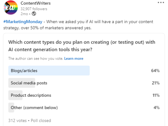Click the 4% result percentage
Image resolution: width=168 pixels, height=126 pixels.
pyautogui.click(x=156, y=108)
